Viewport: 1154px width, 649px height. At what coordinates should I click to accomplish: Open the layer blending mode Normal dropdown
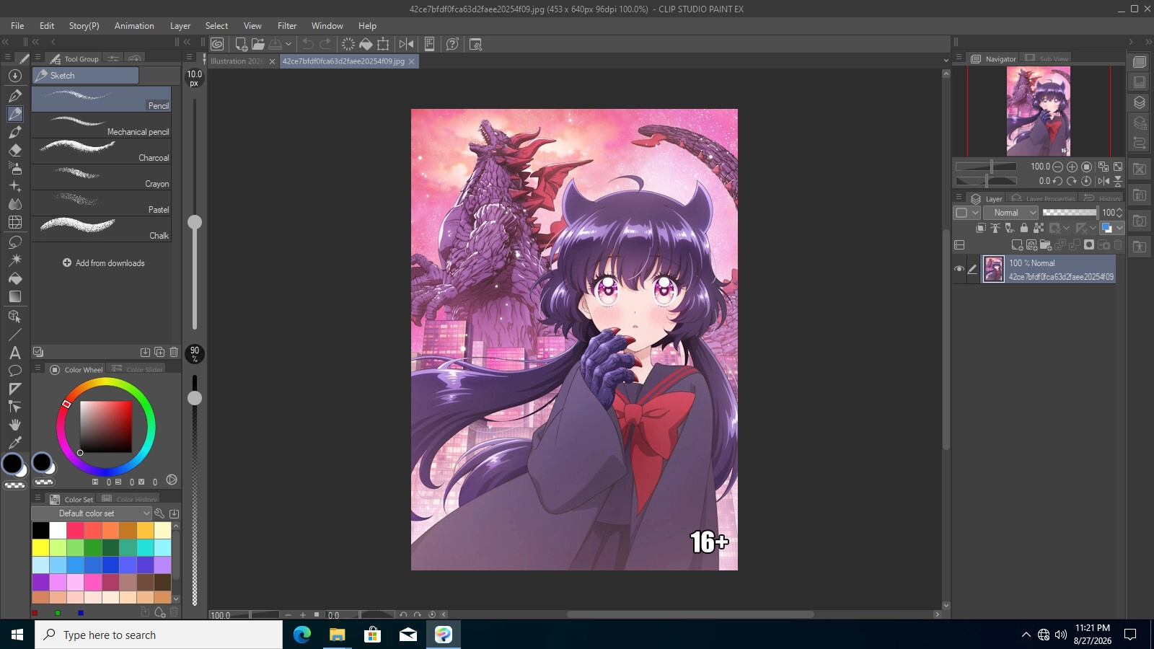click(1012, 213)
